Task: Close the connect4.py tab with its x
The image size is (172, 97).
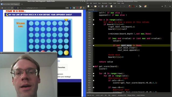Action: coord(96,10)
